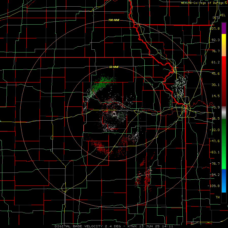Viewport: 228px width, 228px height.
Task: Select the -32.0 value on velocity scale
Action: (x=215, y=130)
